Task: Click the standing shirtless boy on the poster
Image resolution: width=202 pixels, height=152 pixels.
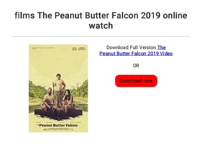Action: tap(59, 90)
